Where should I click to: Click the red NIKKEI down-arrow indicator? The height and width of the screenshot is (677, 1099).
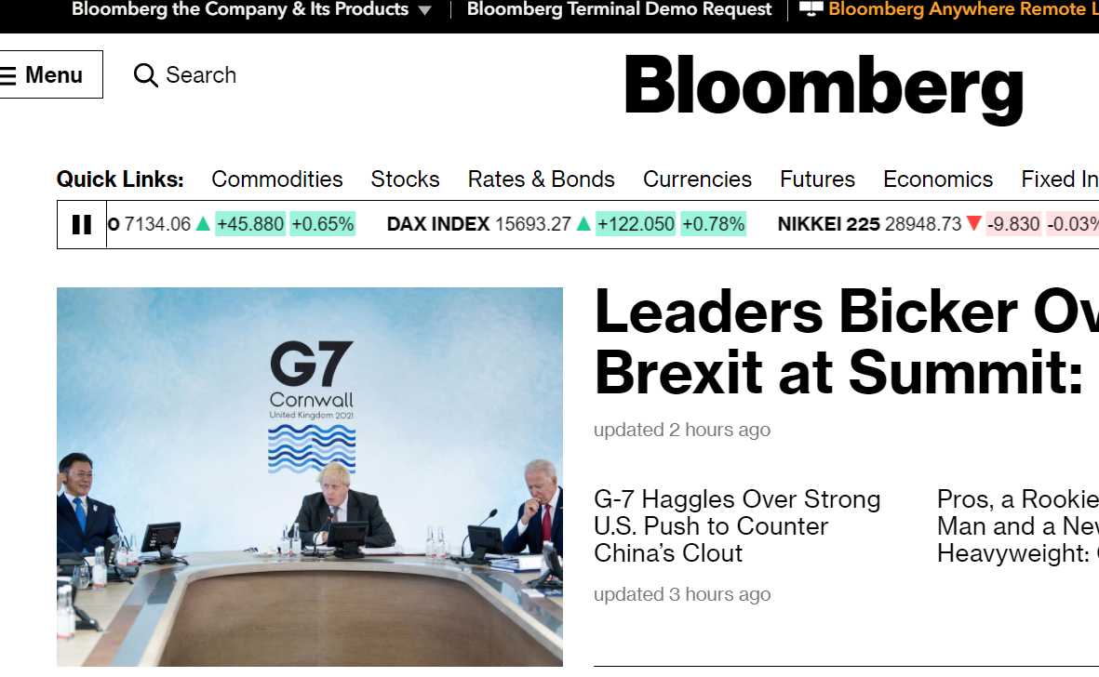973,224
